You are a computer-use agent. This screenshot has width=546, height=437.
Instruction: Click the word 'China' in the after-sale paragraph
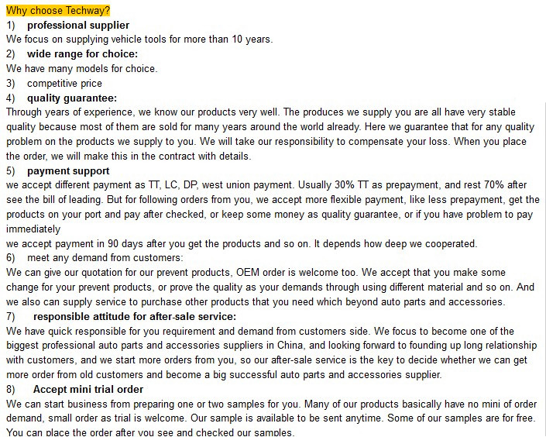290,345
